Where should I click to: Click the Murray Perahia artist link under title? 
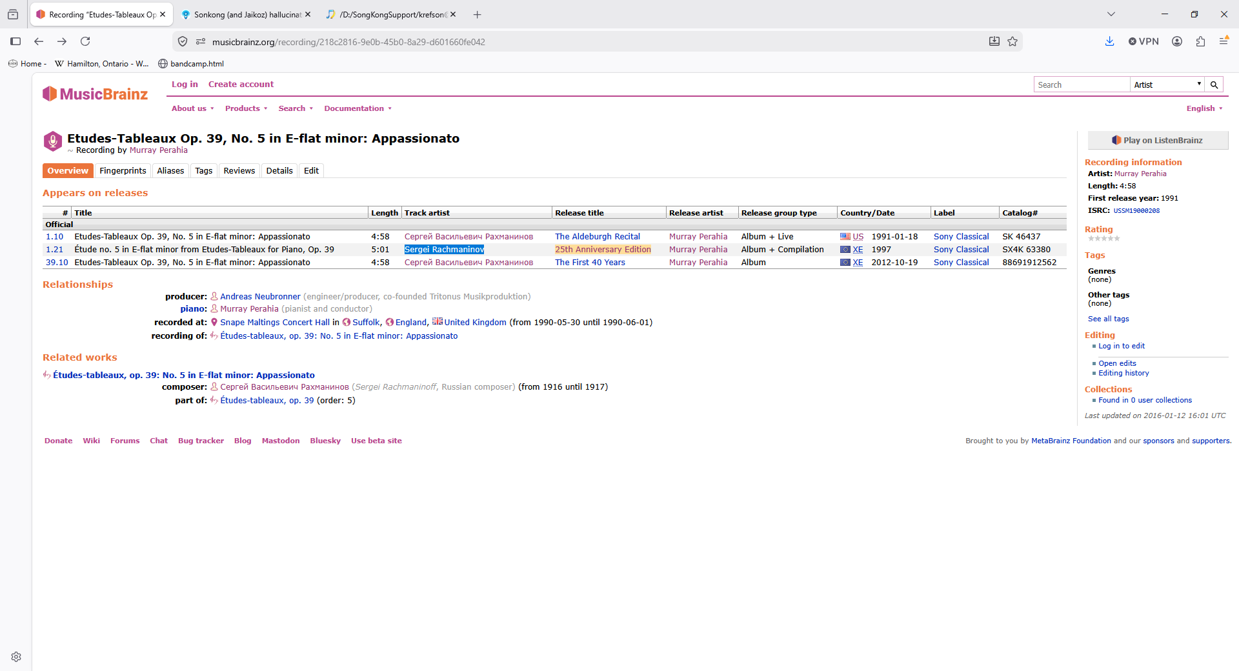click(158, 150)
